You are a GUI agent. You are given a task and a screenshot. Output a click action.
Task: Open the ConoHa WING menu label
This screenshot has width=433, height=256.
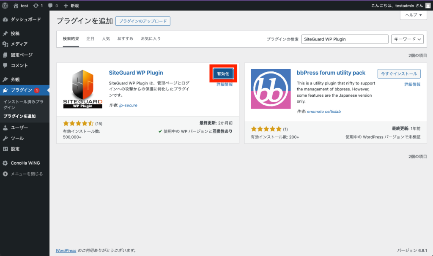(25, 163)
